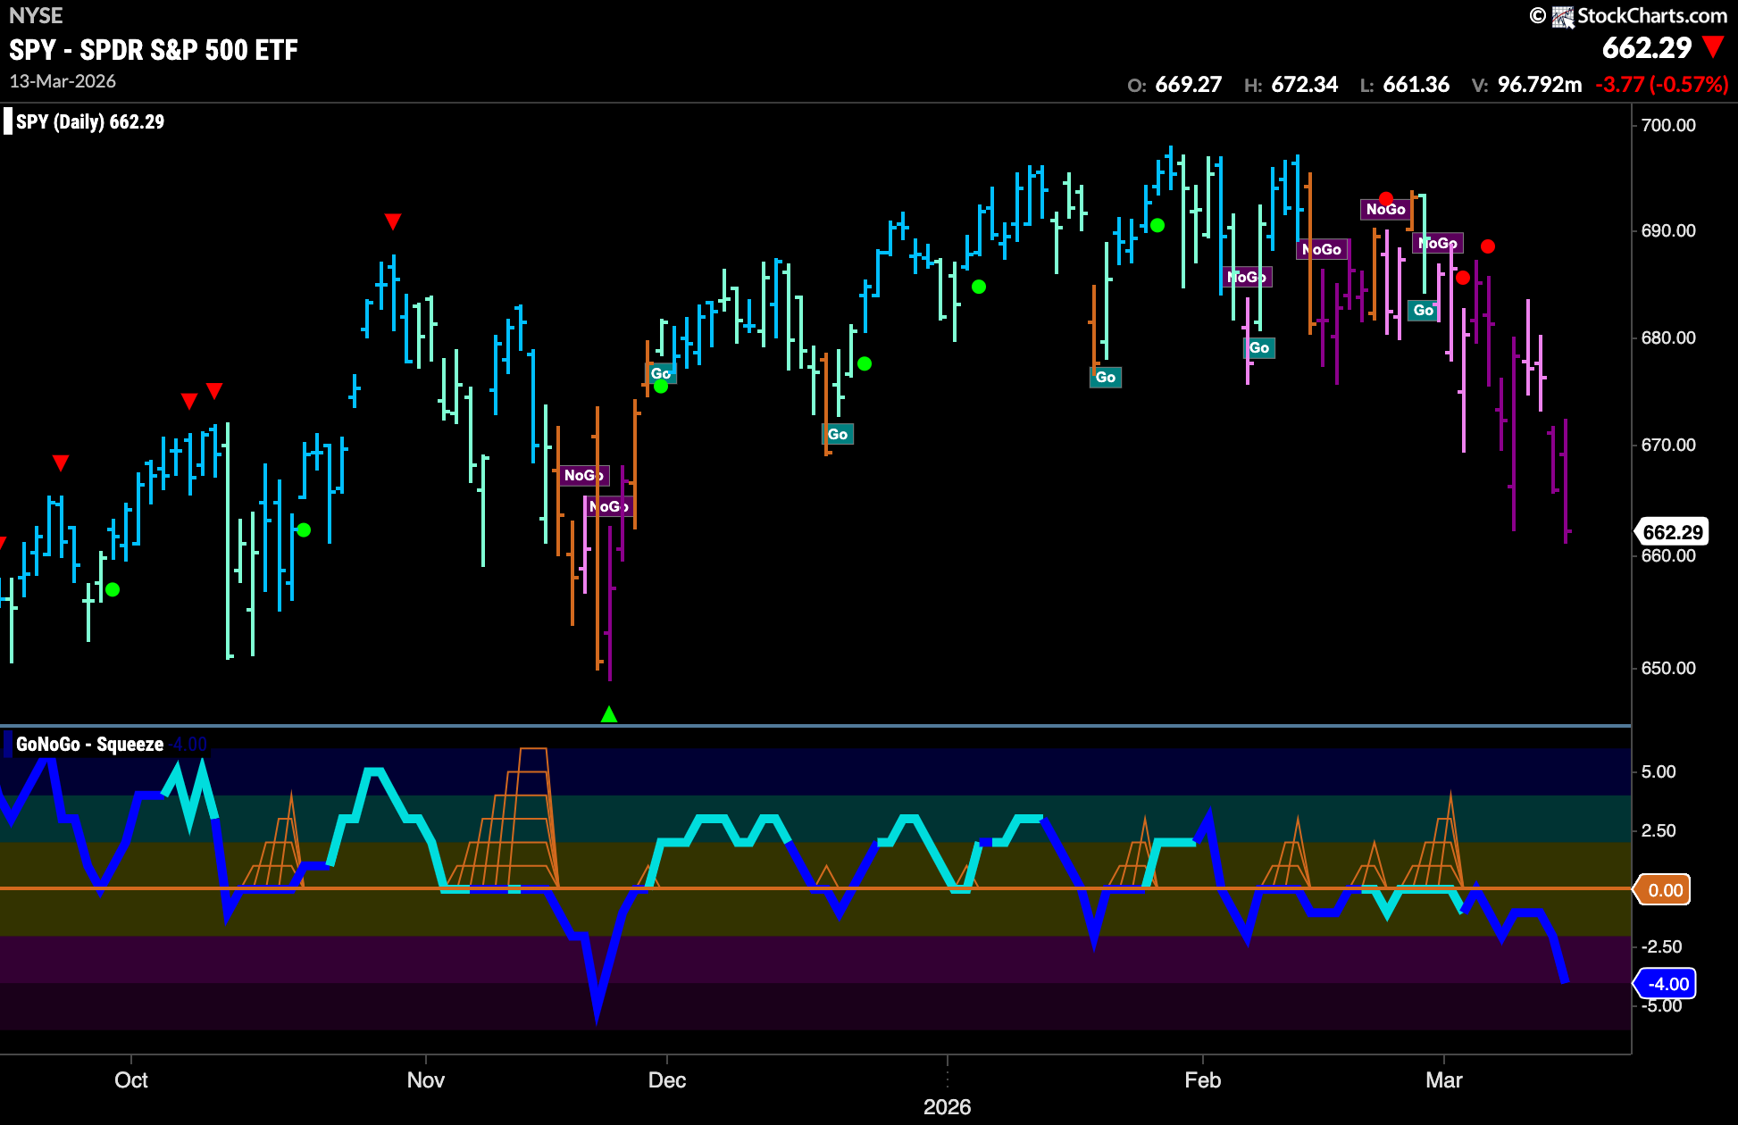Click the Oct label on time axis
The width and height of the screenshot is (1738, 1125).
pos(131,1080)
